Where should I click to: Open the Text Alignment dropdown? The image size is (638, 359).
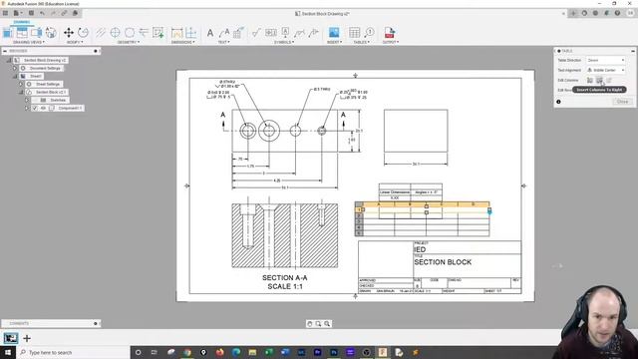pyautogui.click(x=605, y=70)
